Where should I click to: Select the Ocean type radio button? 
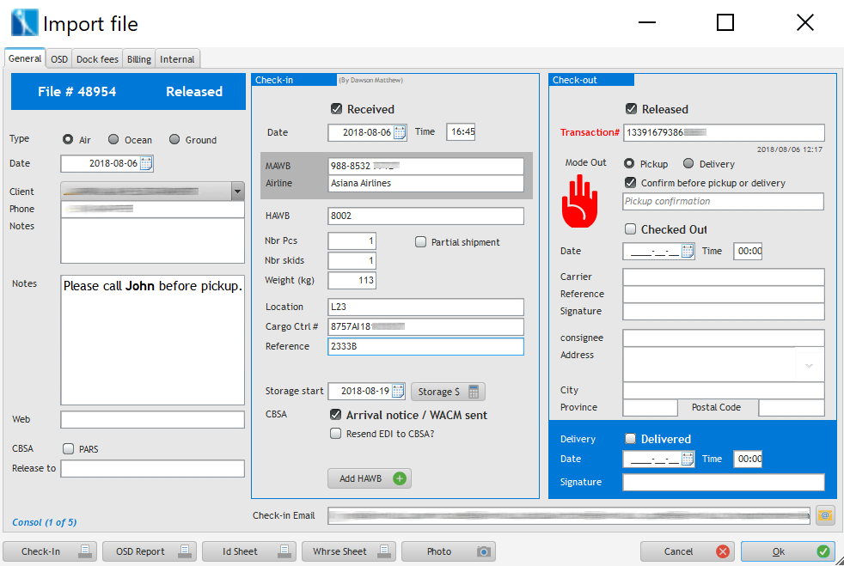113,139
